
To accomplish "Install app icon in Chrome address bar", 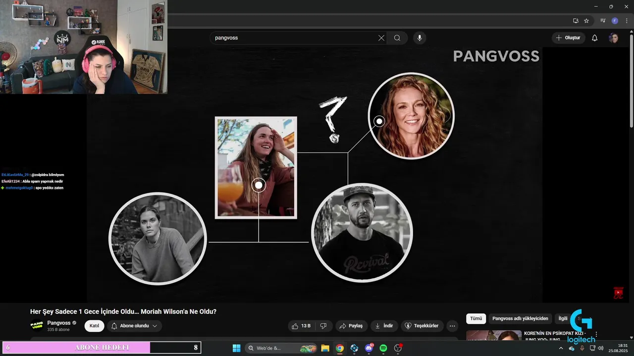I will (576, 21).
